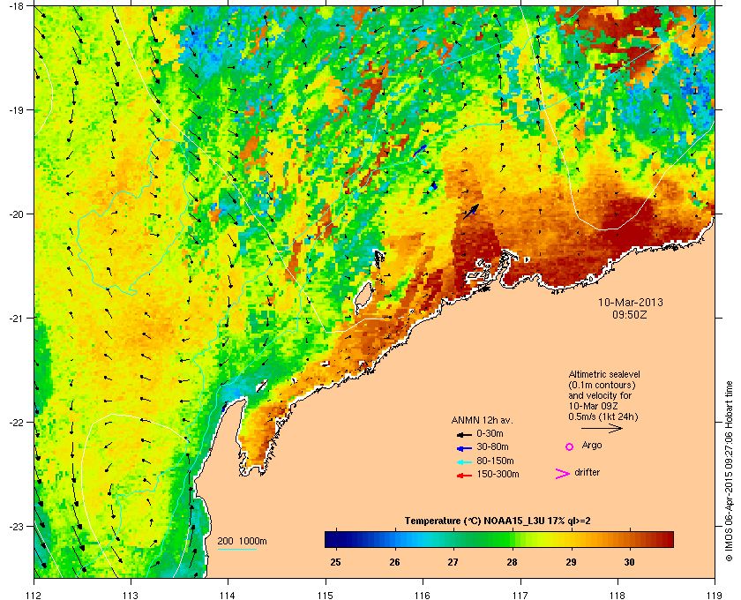Click the blue current arrow near 116.5, -20
This screenshot has height=600, width=741.
[471, 212]
